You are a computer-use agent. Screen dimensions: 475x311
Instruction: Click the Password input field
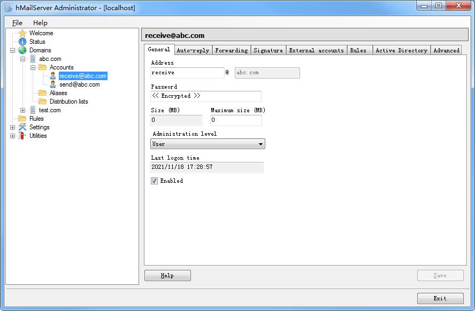(206, 96)
